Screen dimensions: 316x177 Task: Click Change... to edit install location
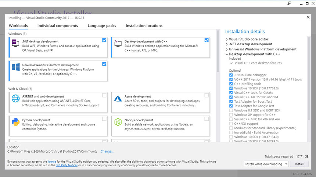(x=107, y=151)
